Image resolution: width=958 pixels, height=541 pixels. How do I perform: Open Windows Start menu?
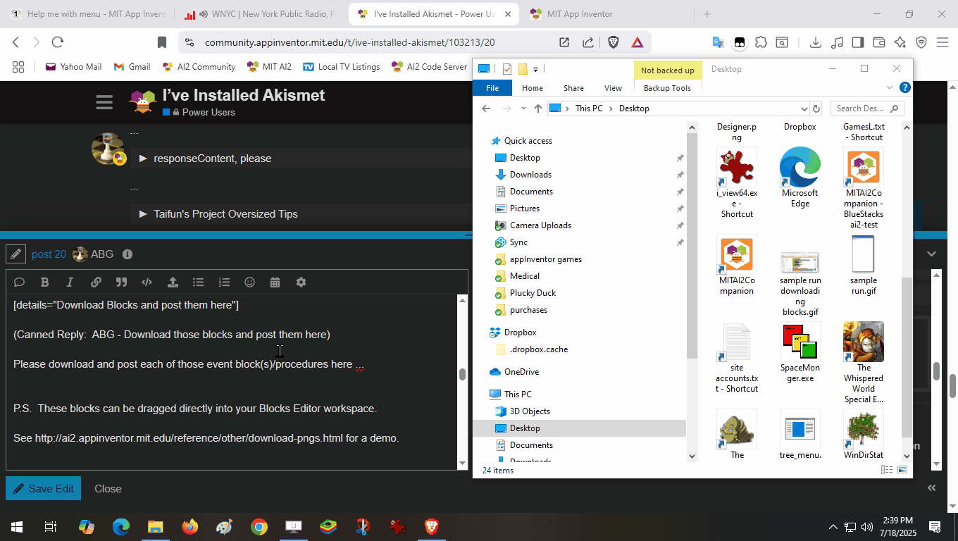[x=16, y=526]
